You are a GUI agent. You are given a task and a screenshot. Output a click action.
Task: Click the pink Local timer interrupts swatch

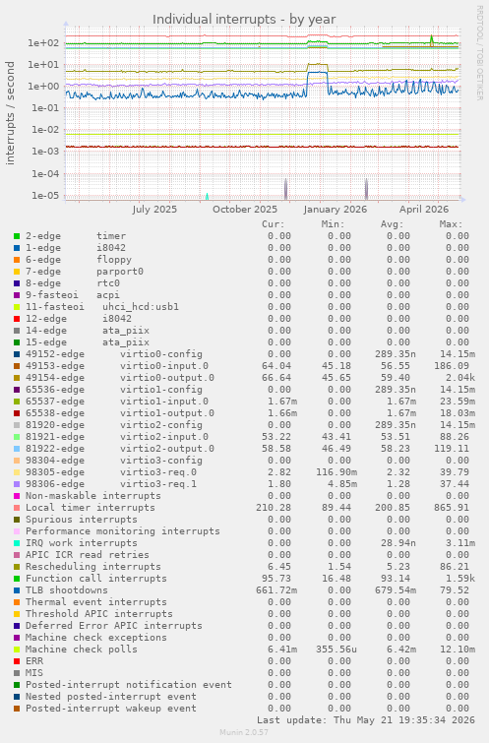(17, 508)
